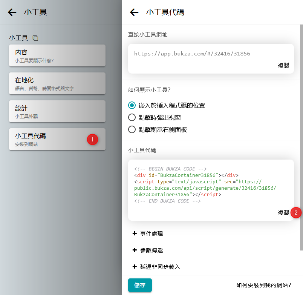
Task: Click the plus icon beside 延遲非同步載入
Action: (135, 267)
